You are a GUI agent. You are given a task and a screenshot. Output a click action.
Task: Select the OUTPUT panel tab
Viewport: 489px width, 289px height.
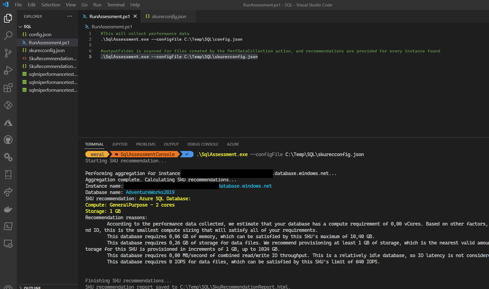[171, 144]
